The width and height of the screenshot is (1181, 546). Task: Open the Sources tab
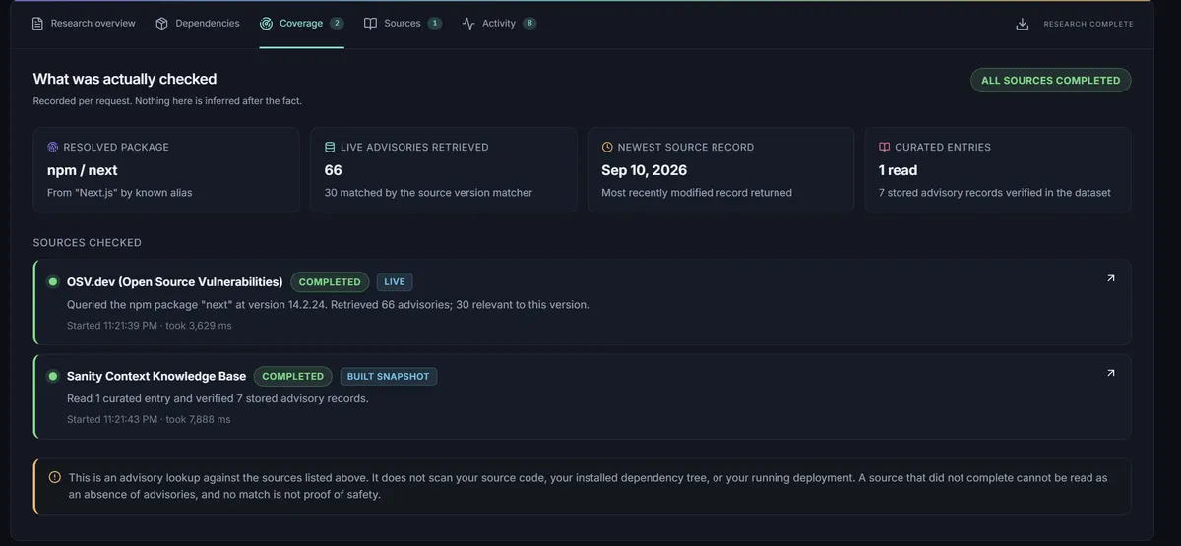point(403,24)
